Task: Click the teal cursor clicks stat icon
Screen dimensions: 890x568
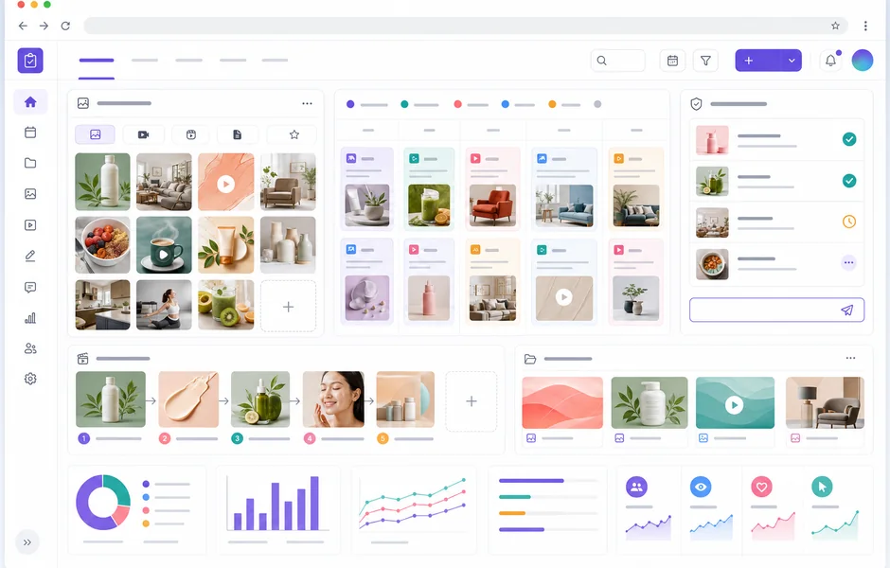Action: [822, 487]
